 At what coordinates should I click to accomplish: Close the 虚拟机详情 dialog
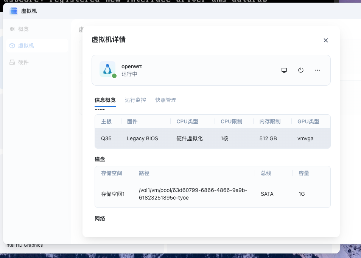coord(325,40)
